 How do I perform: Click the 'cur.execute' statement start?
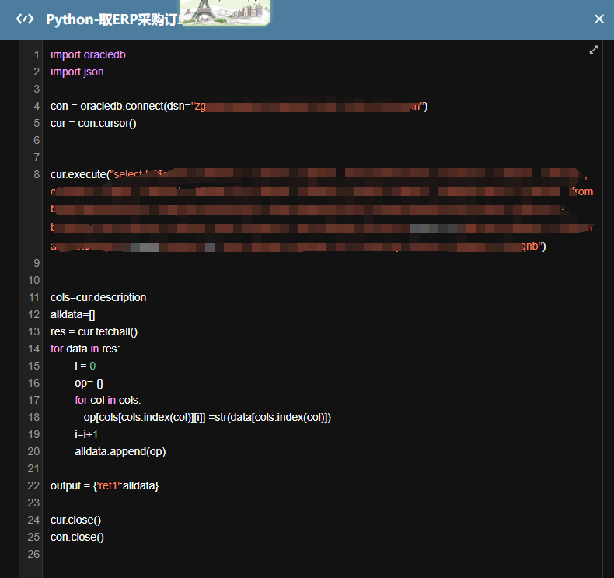coord(79,174)
